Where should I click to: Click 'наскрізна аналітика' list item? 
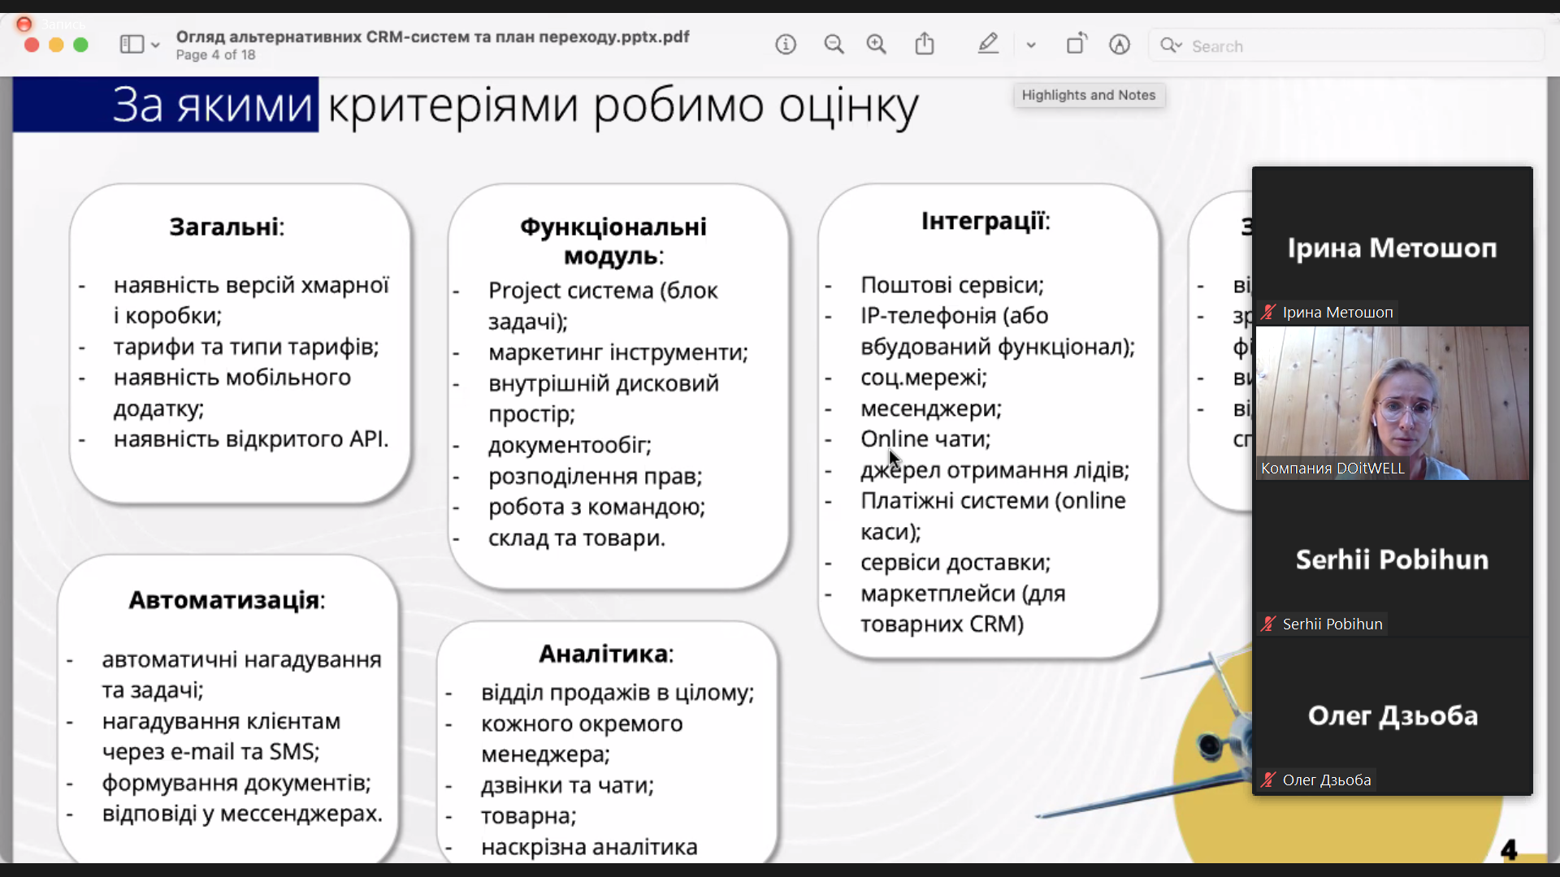coord(589,847)
